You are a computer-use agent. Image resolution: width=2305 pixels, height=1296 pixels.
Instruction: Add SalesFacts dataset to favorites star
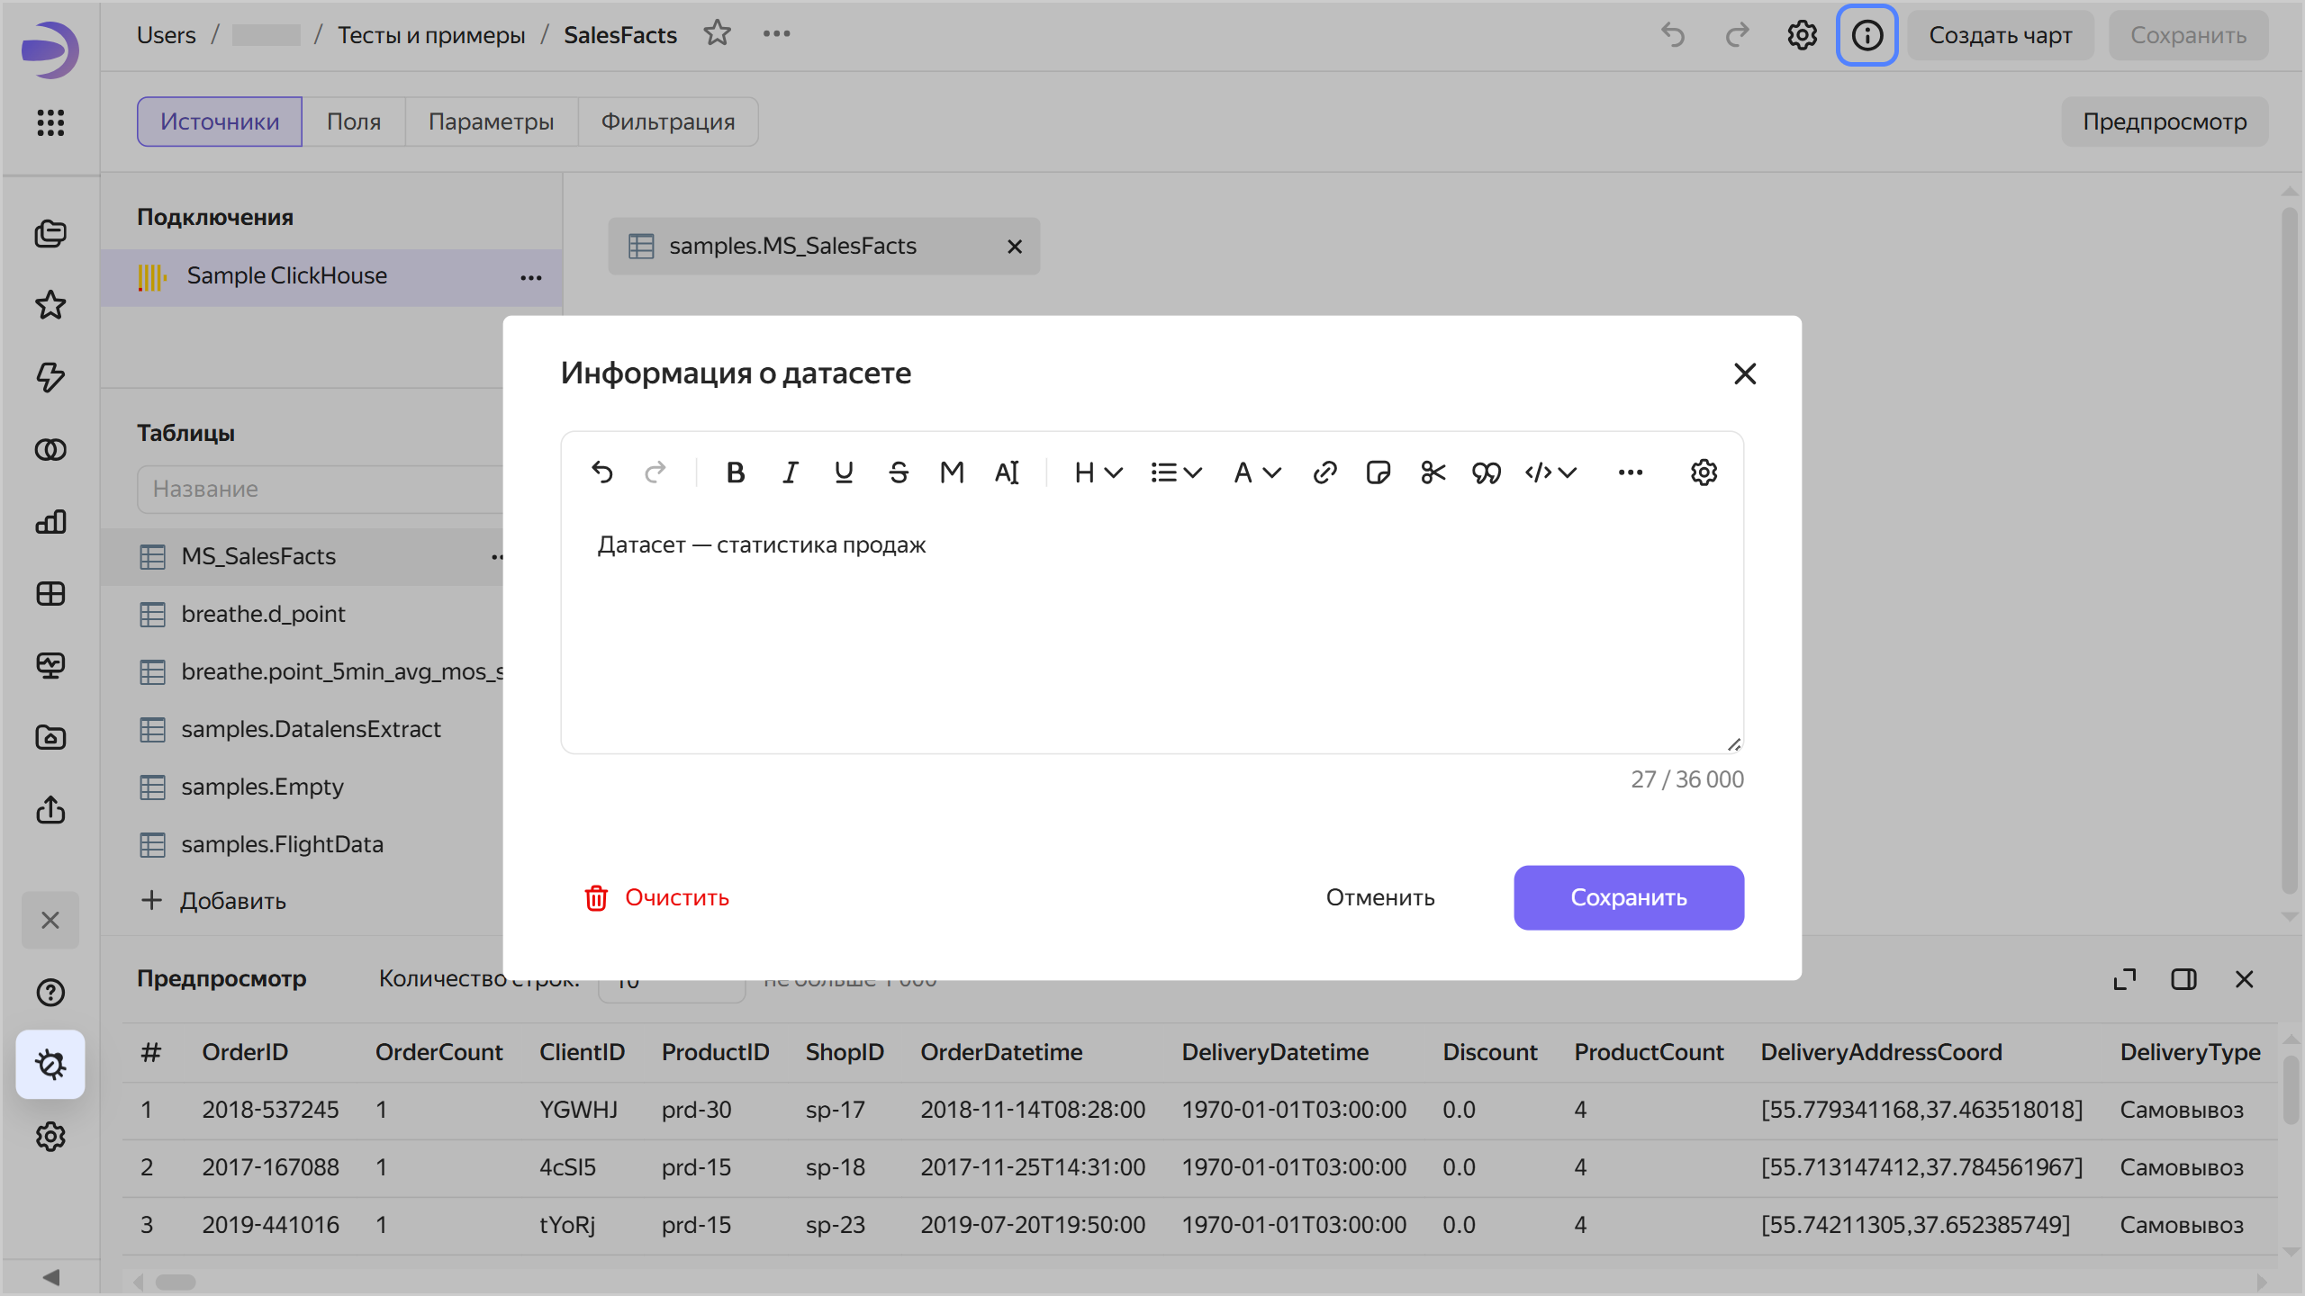point(717,34)
